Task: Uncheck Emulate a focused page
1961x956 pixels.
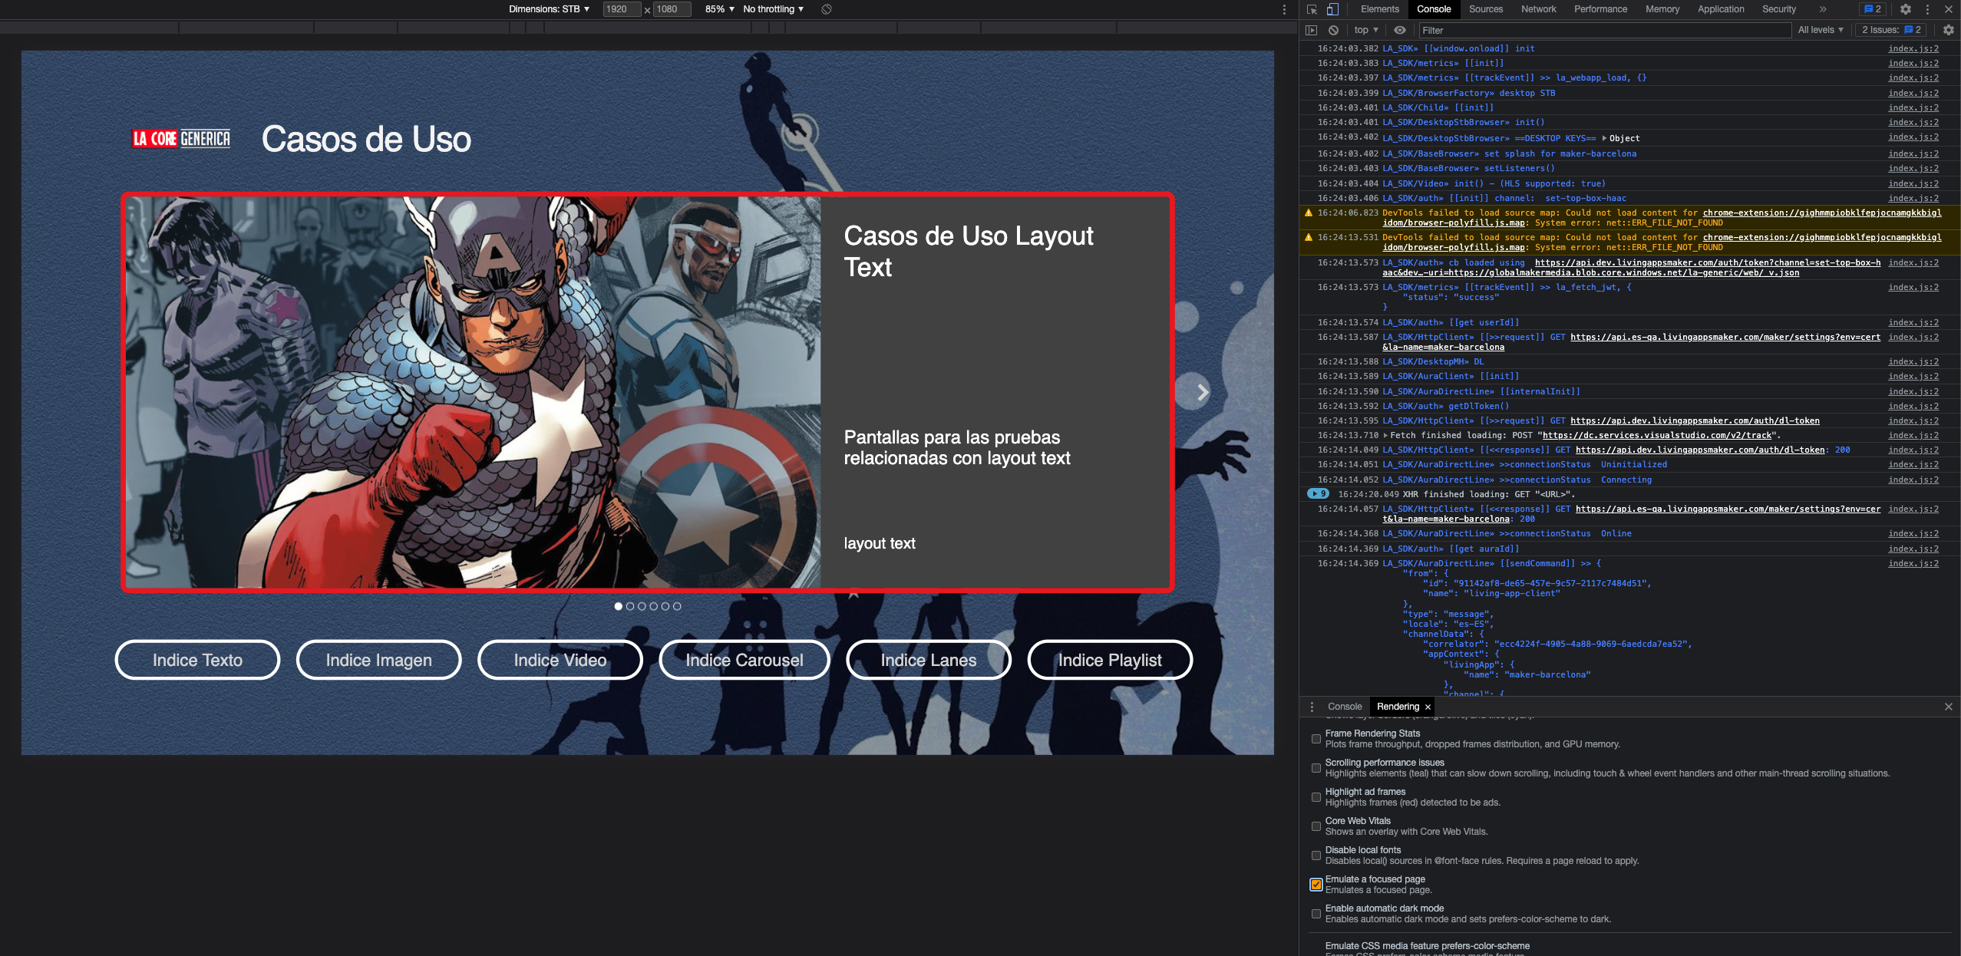Action: click(1316, 885)
